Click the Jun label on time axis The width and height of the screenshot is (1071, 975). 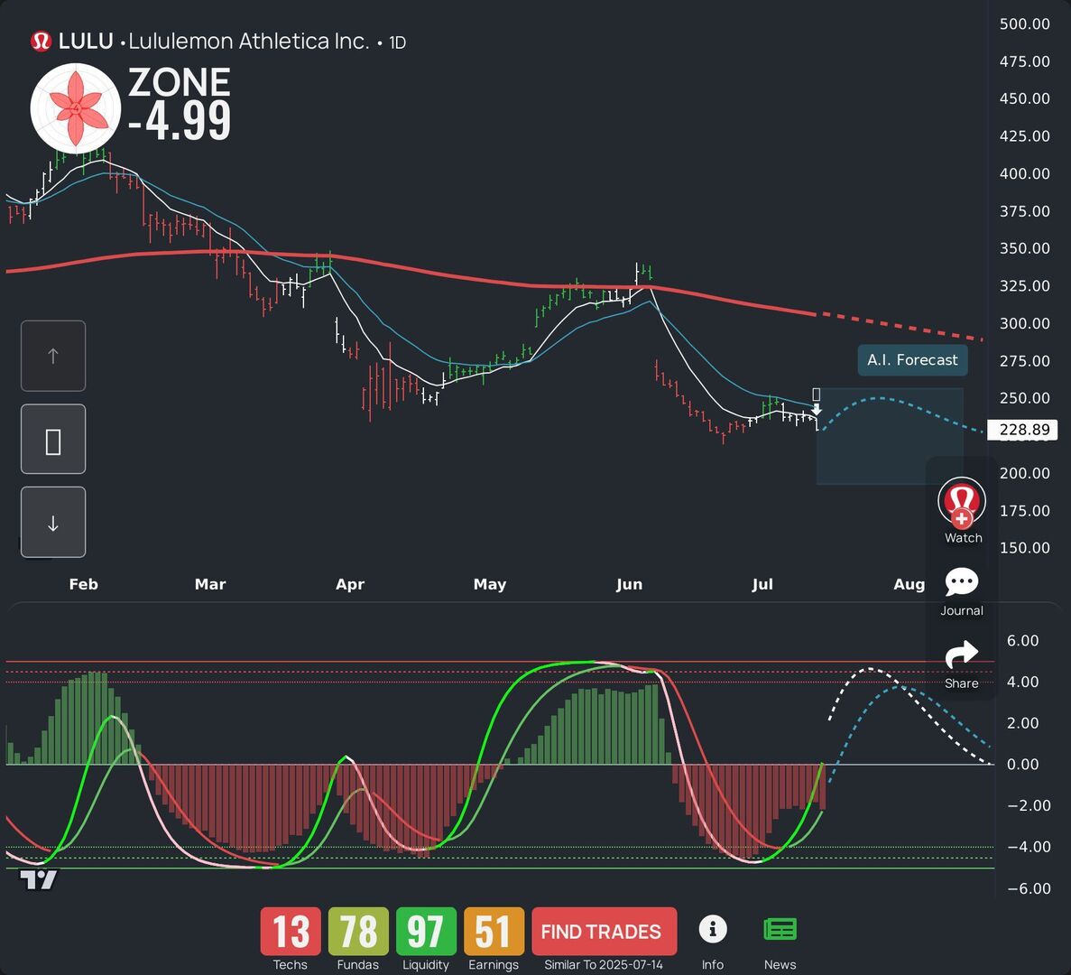pos(629,584)
